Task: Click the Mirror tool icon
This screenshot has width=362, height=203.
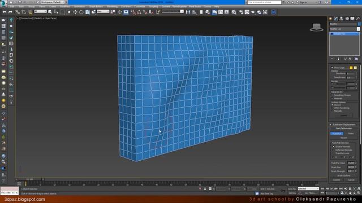Action: 188,12
